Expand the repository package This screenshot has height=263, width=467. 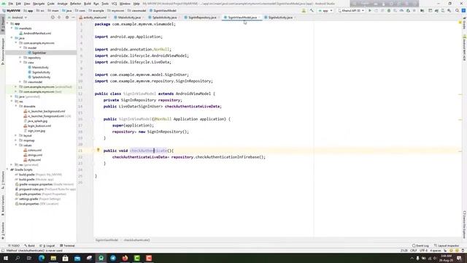(x=20, y=58)
